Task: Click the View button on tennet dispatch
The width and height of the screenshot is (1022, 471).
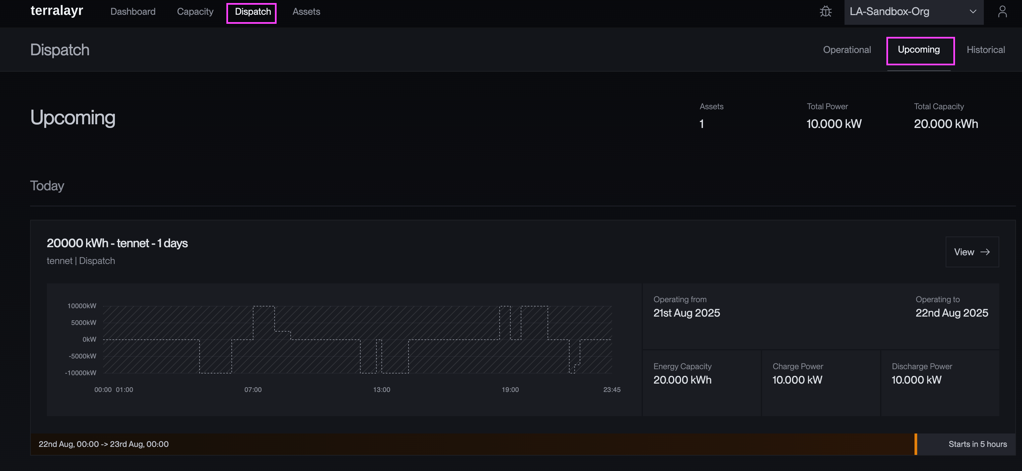Action: point(972,252)
